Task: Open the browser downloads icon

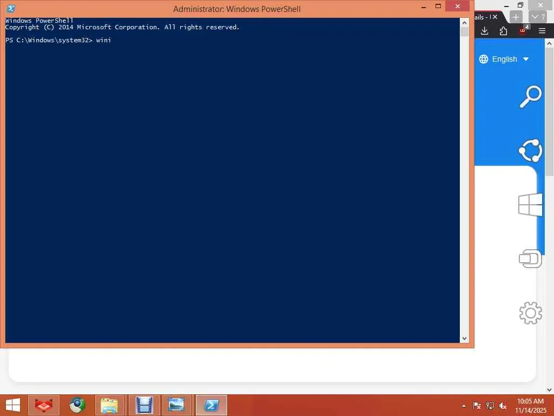Action: [484, 31]
